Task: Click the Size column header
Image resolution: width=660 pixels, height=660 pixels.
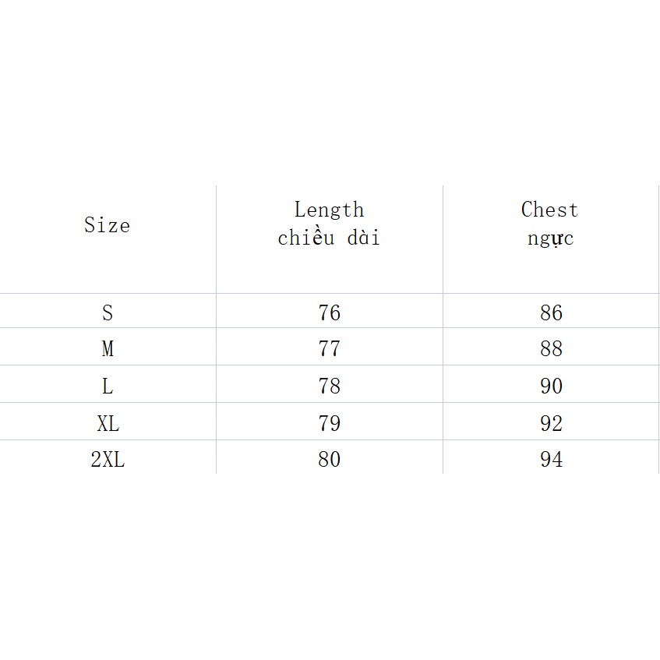Action: click(x=107, y=226)
